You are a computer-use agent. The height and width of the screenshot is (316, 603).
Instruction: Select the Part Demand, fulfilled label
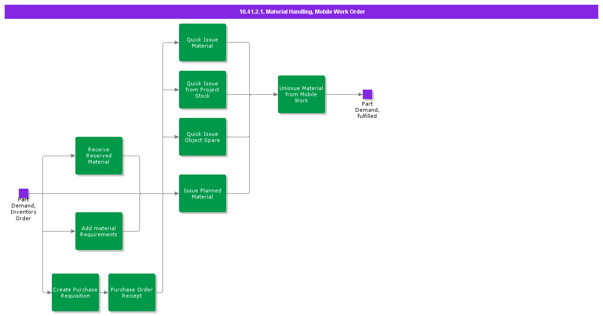[367, 110]
